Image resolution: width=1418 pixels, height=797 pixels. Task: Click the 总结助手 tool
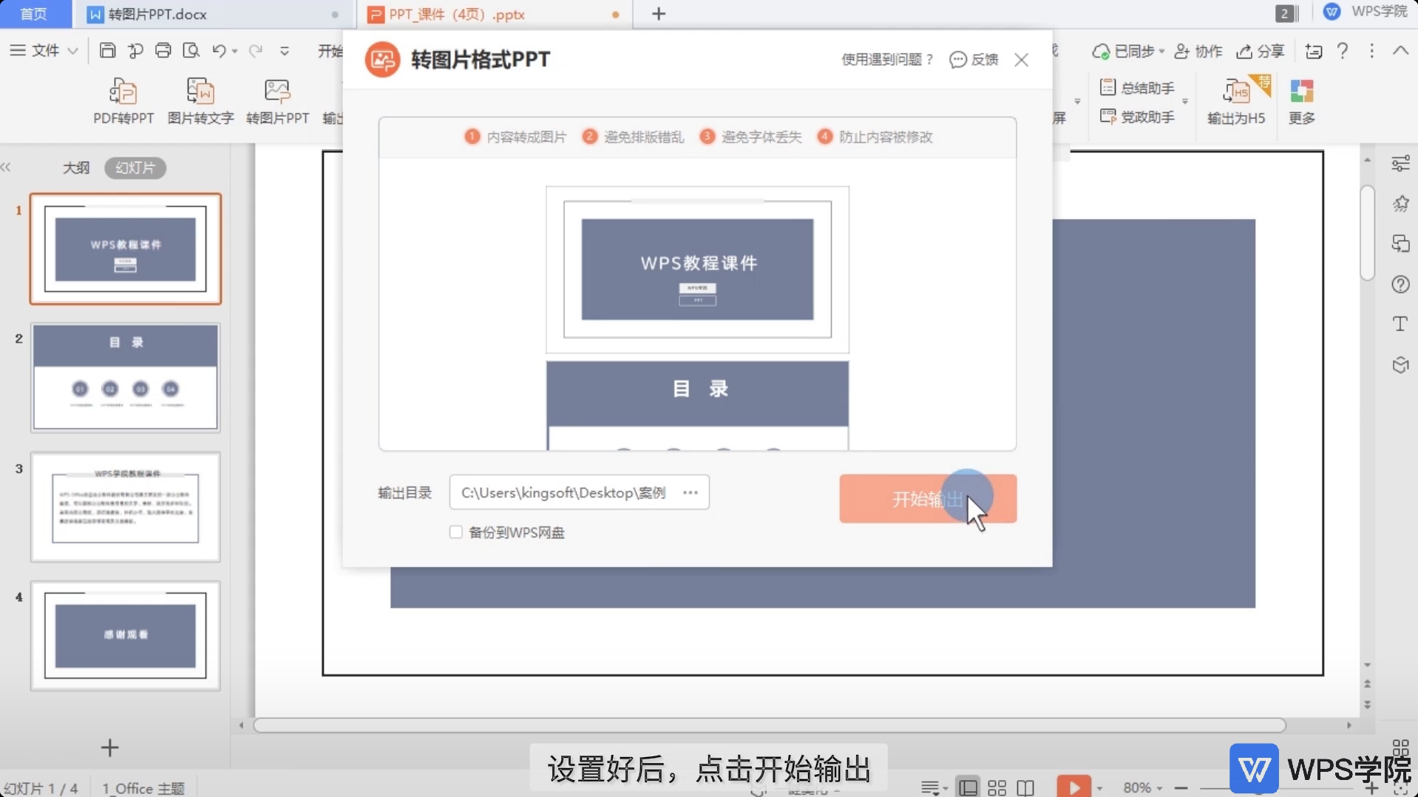[1137, 87]
